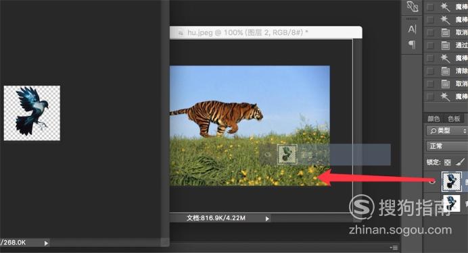
Task: Click the document icon in the 清除 row
Action: (x=445, y=71)
